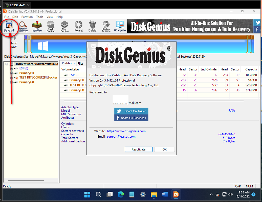This screenshot has height=202, width=262.
Task: Open the File menu
Action: (x=7, y=17)
